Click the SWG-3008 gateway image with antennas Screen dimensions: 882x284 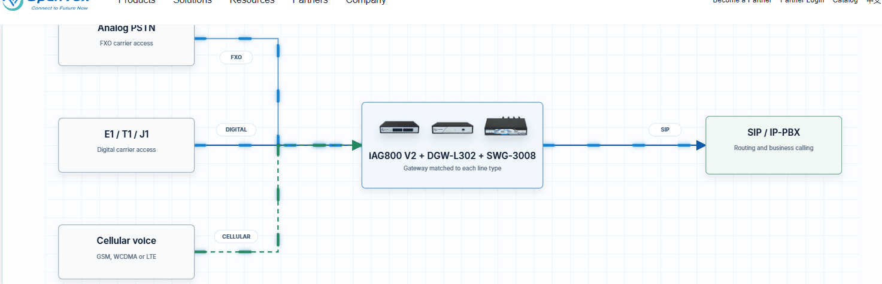[x=505, y=126]
